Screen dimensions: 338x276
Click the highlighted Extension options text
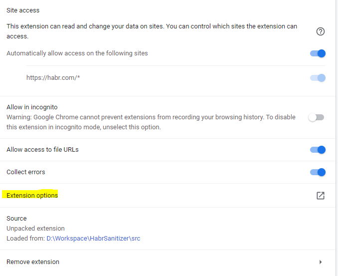tap(32, 195)
